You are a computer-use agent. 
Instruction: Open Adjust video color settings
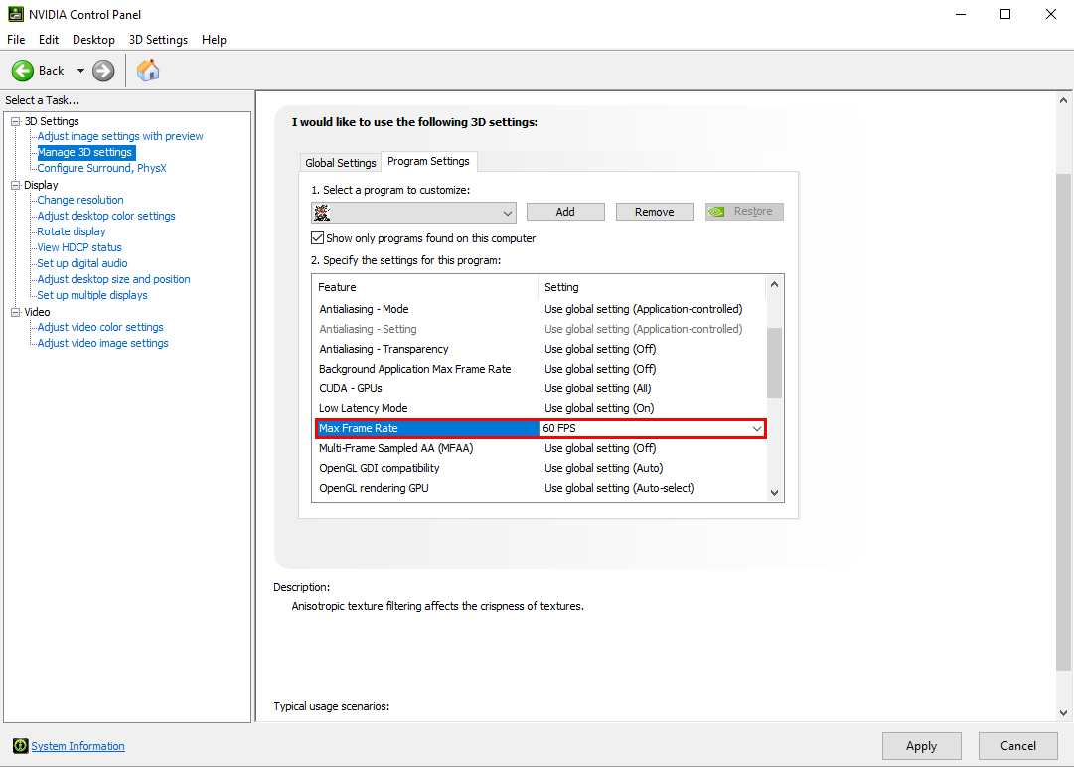point(100,327)
